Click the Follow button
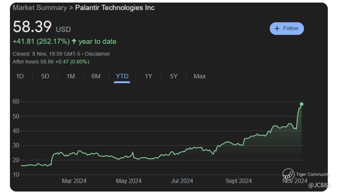This screenshot has height=193, width=337. [287, 29]
